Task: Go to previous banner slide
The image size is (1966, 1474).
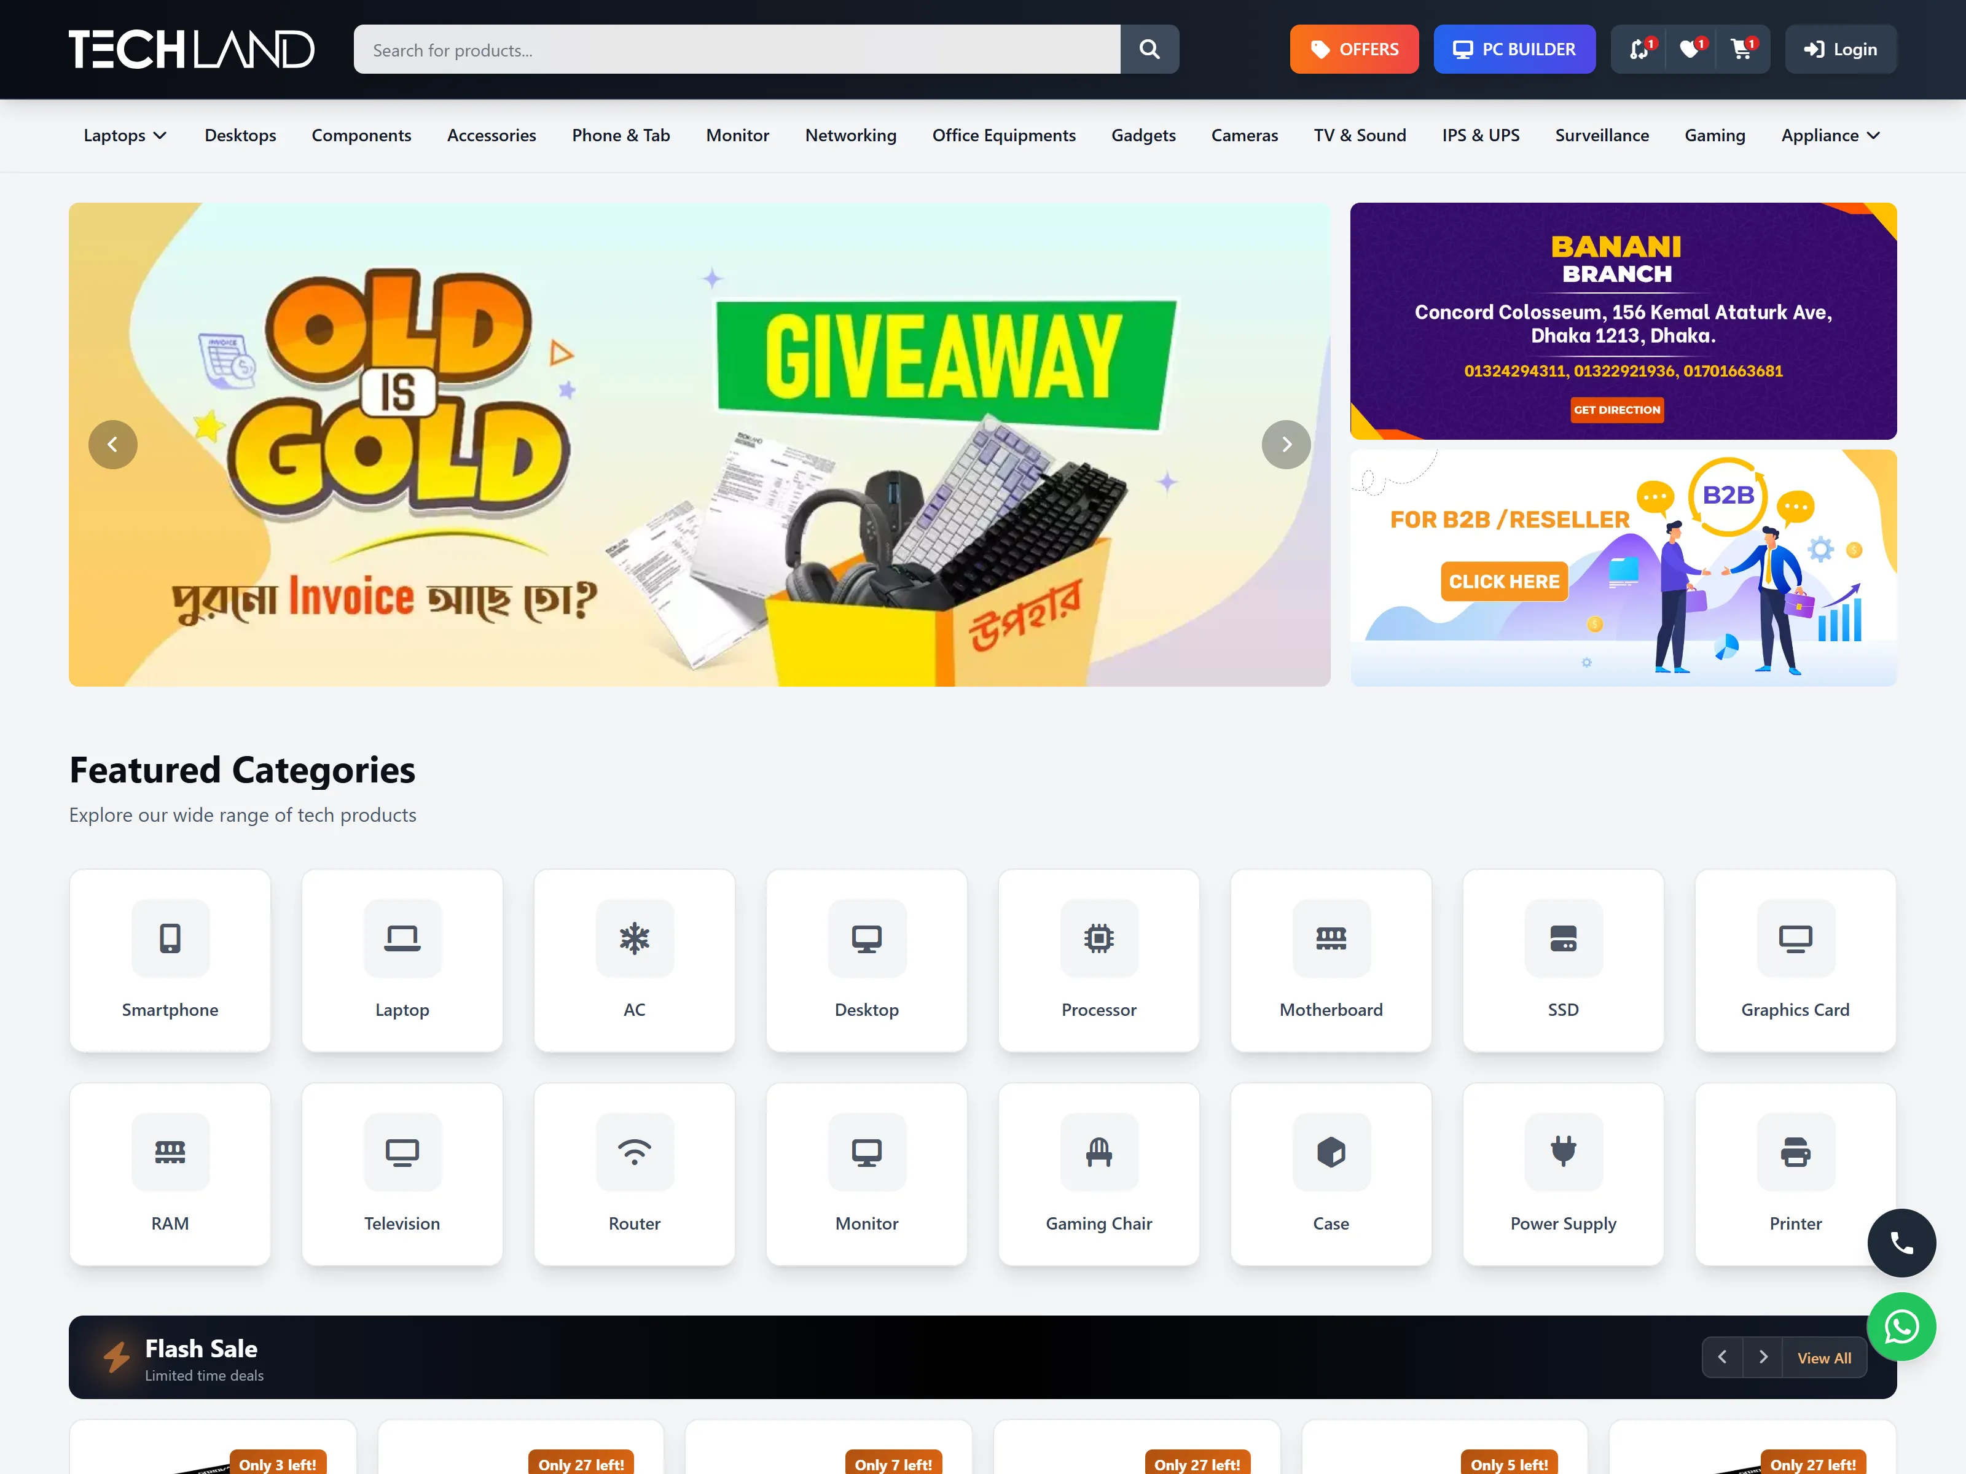Action: [113, 444]
